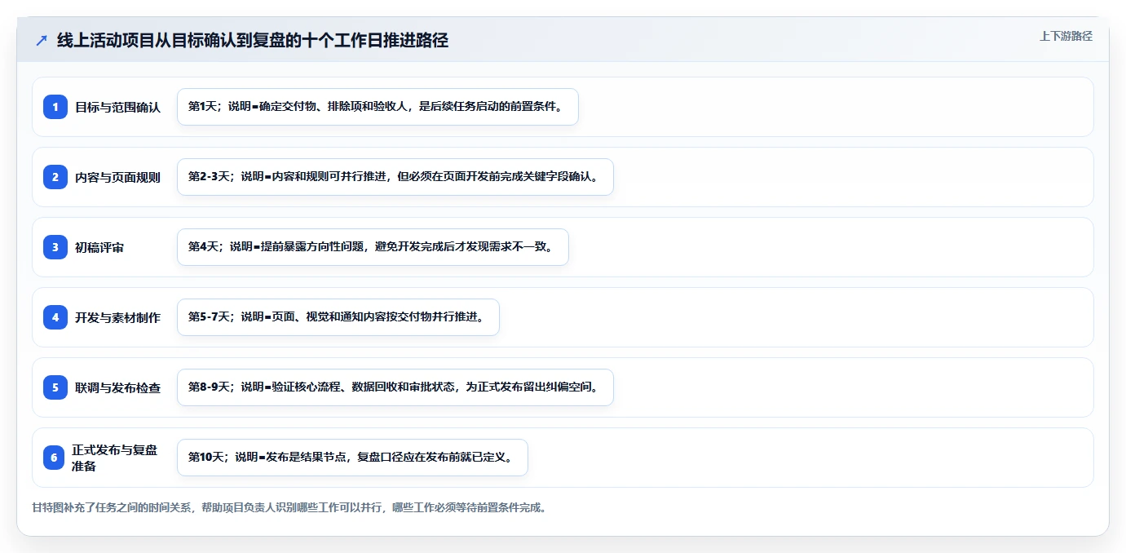1126x553 pixels.
Task: Select step badge number 4
Action: point(55,317)
